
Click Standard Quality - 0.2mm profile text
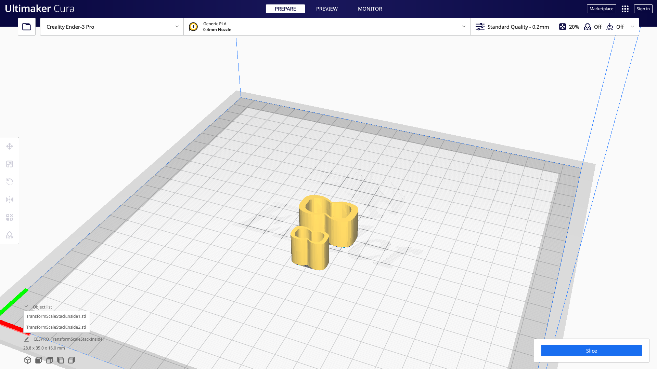pyautogui.click(x=518, y=27)
